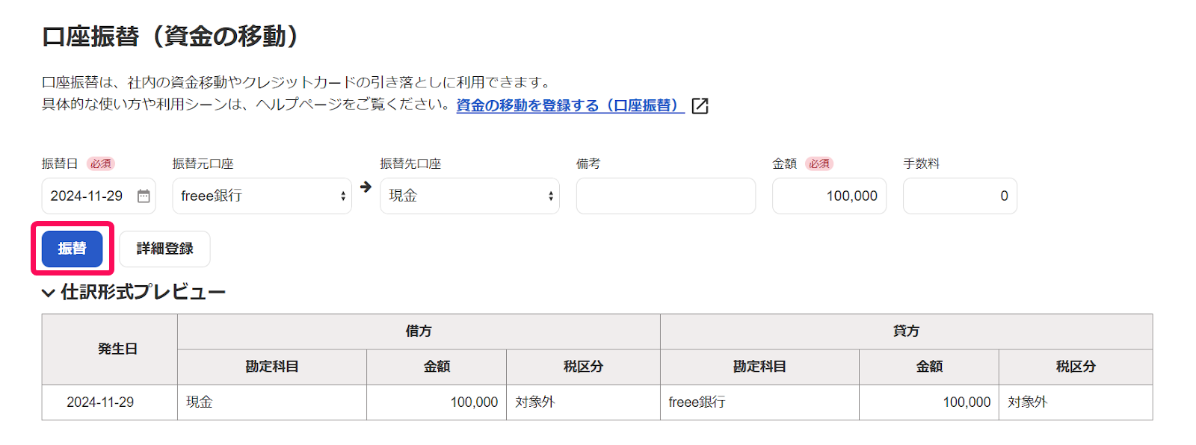
Task: Focus the 備考 text field
Action: pos(665,196)
